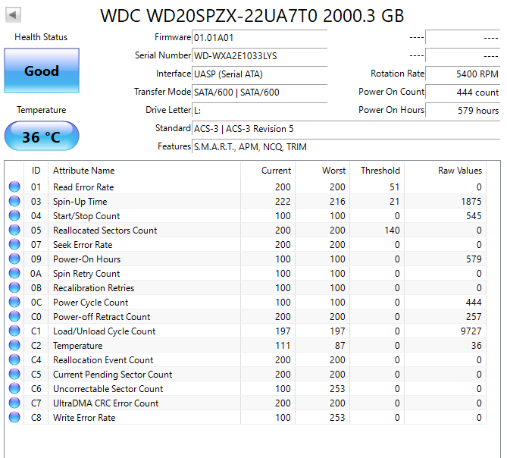Screen dimensions: 507x458
Task: Click status orb for Write Error Rate
Action: pyautogui.click(x=14, y=417)
